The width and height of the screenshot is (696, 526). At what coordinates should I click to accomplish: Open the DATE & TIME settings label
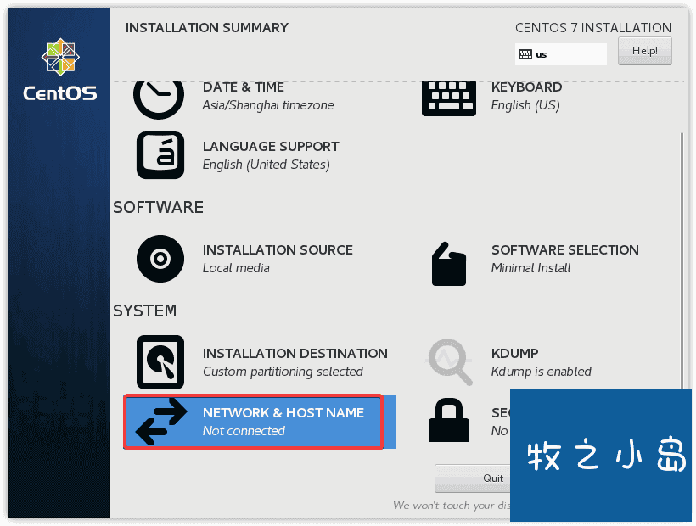click(x=244, y=87)
